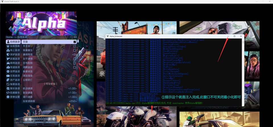
Task: Adjust the 通缉等级 value selector
Action: (74, 55)
